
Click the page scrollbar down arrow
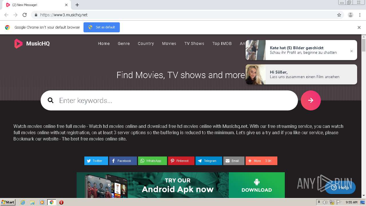tap(364, 196)
